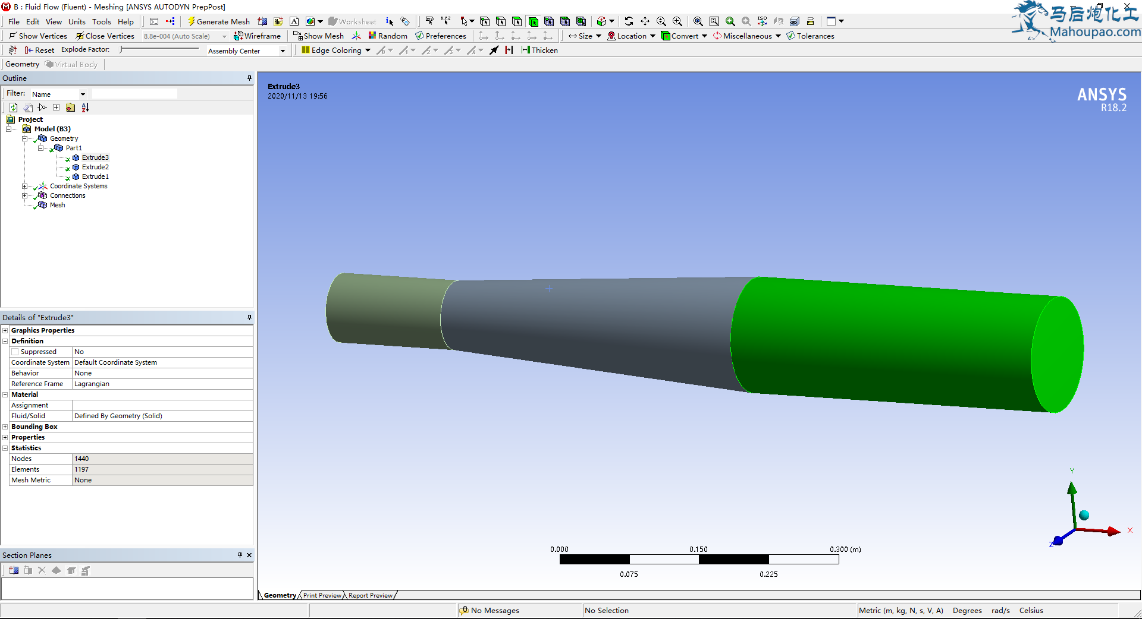The width and height of the screenshot is (1142, 619).
Task: Click the Tags icon in toolbar
Action: [x=405, y=21]
